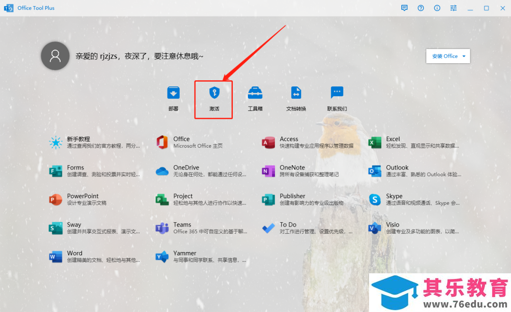
Task: Launch the OneDrive cloud icon
Action: click(162, 171)
